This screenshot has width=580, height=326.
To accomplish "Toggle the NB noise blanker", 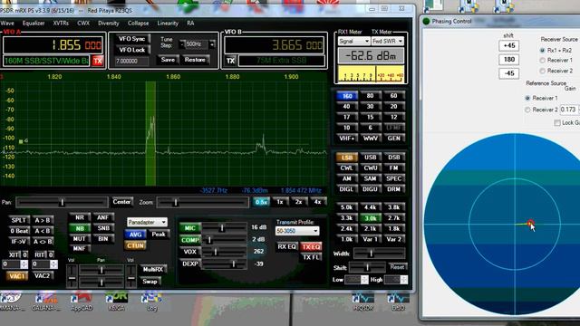I will pyautogui.click(x=80, y=228).
